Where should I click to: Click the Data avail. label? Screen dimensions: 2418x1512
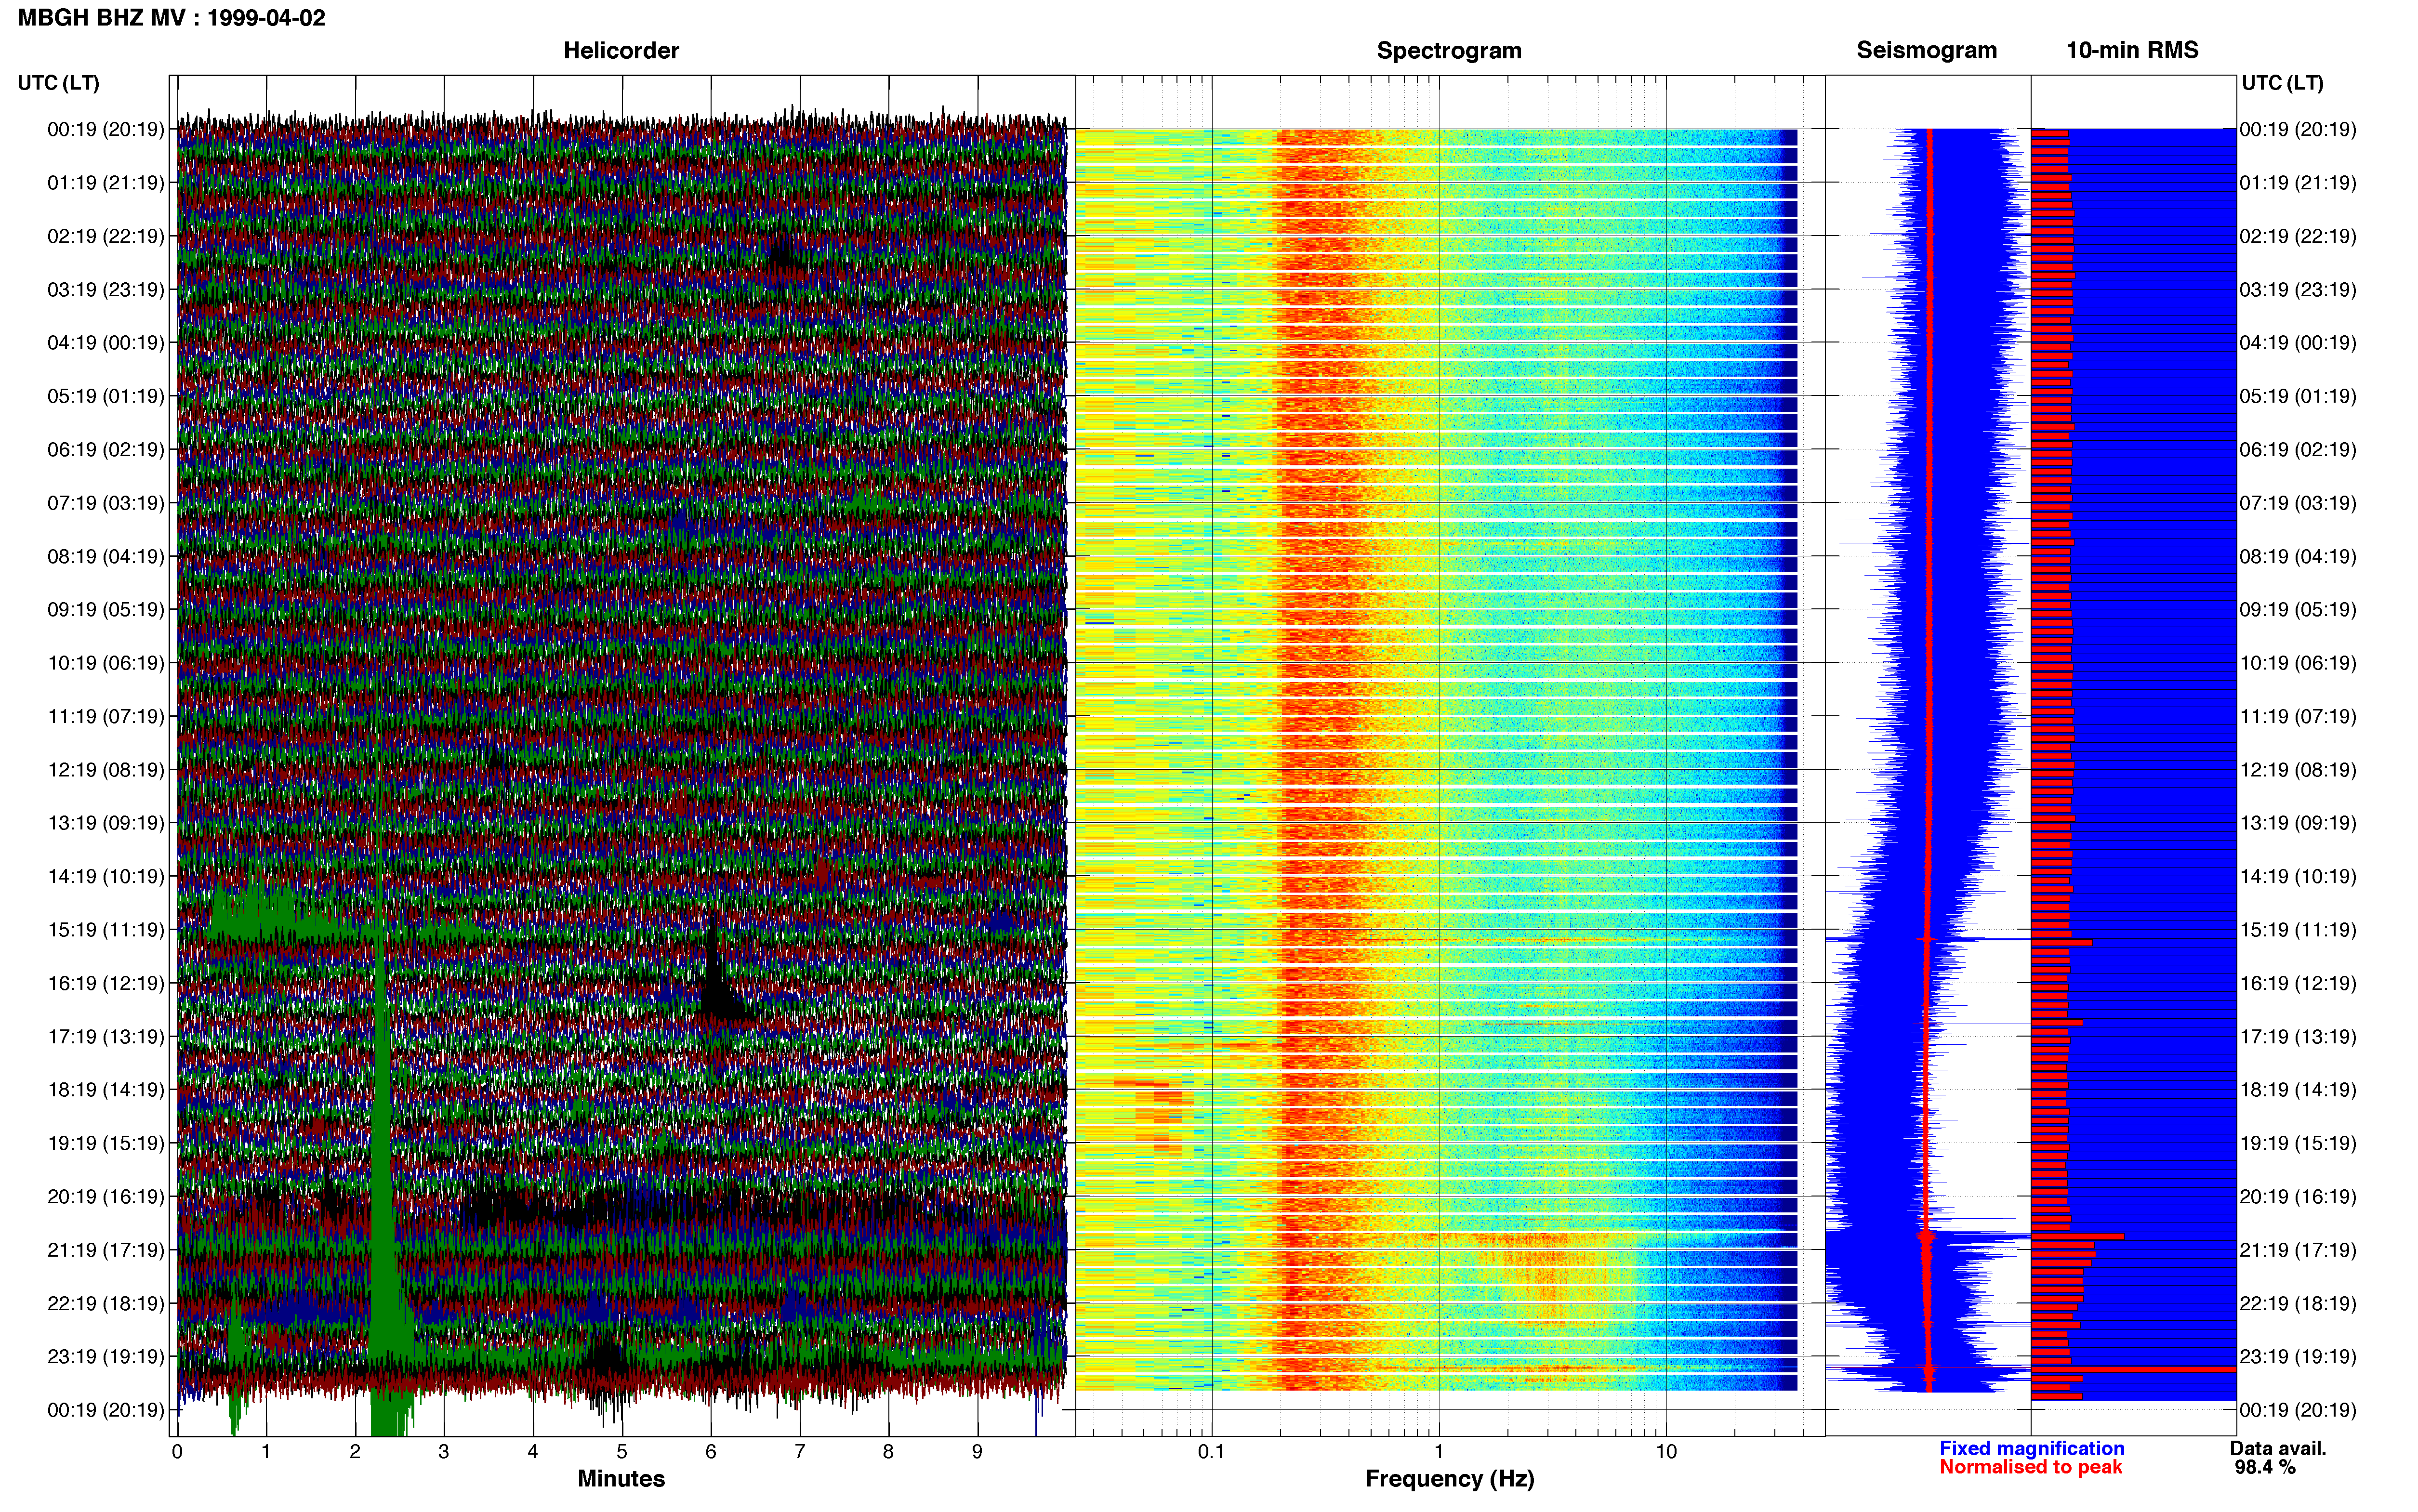(2278, 1448)
